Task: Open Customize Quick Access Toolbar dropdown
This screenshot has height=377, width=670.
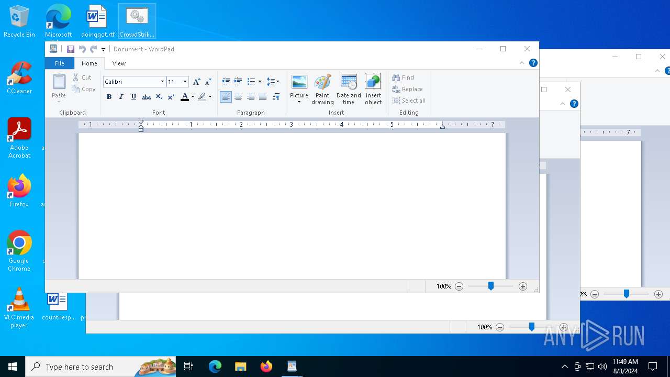Action: point(103,50)
